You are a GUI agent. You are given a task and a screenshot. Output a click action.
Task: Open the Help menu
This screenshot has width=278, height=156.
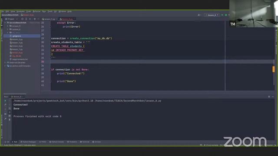69,12
